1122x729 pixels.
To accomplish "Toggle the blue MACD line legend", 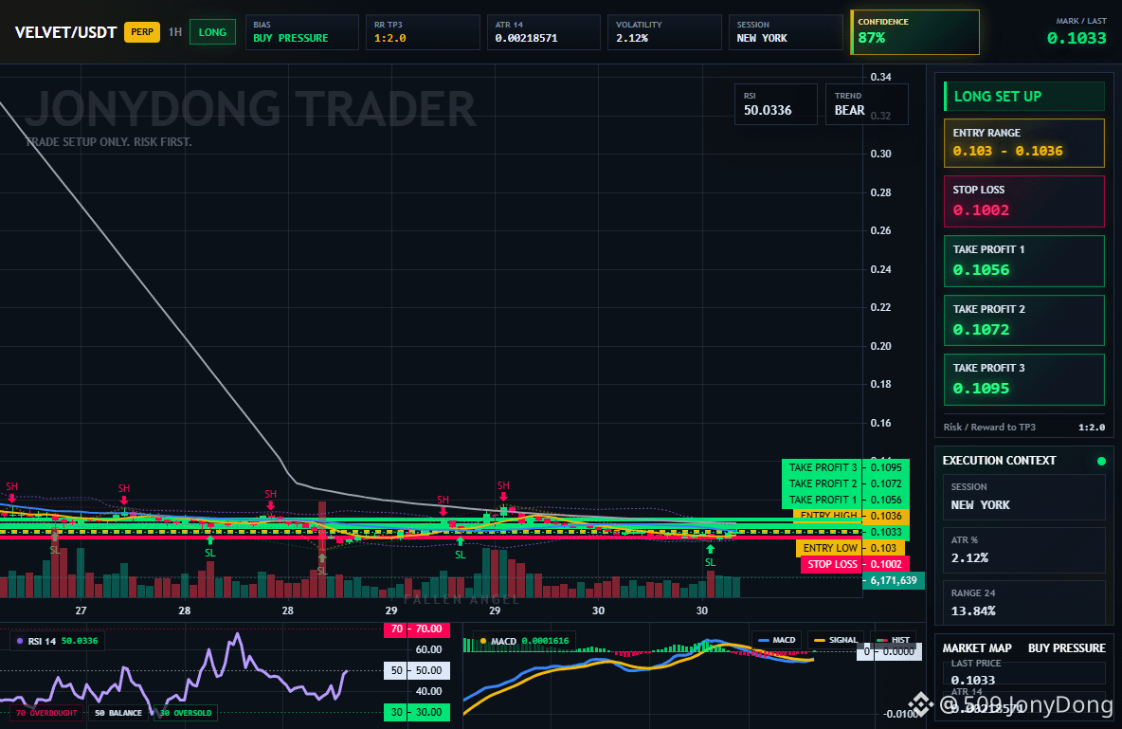I will click(x=776, y=640).
